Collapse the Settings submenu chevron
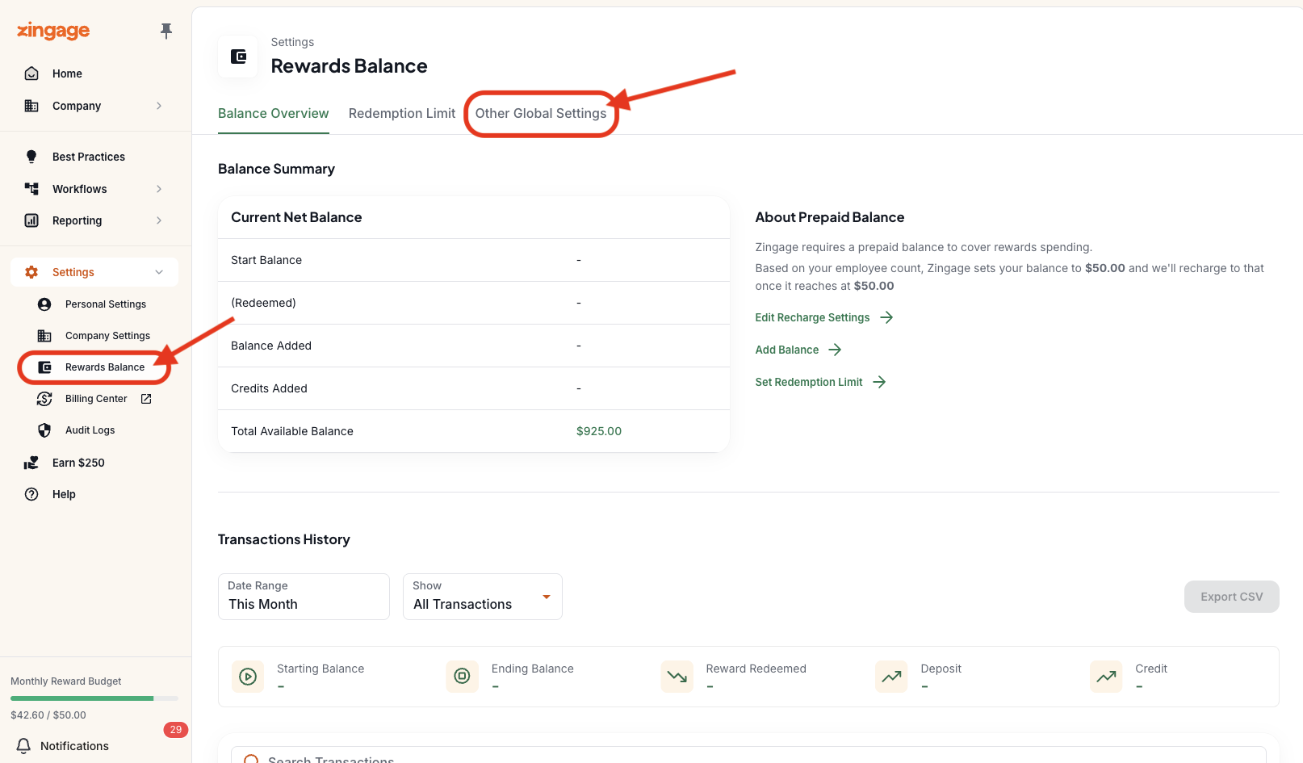1303x763 pixels. tap(159, 272)
